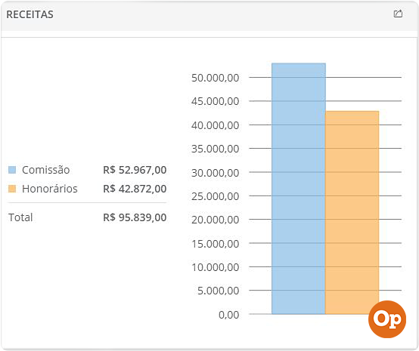Click the 0,00 axis label
419x351 pixels.
coord(228,315)
